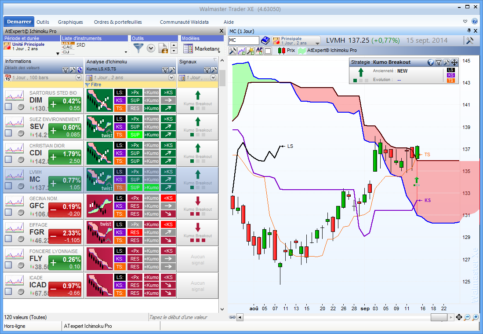Click the Prix candlestick icon
Viewport: 483px width, 334px height.
coord(282,51)
